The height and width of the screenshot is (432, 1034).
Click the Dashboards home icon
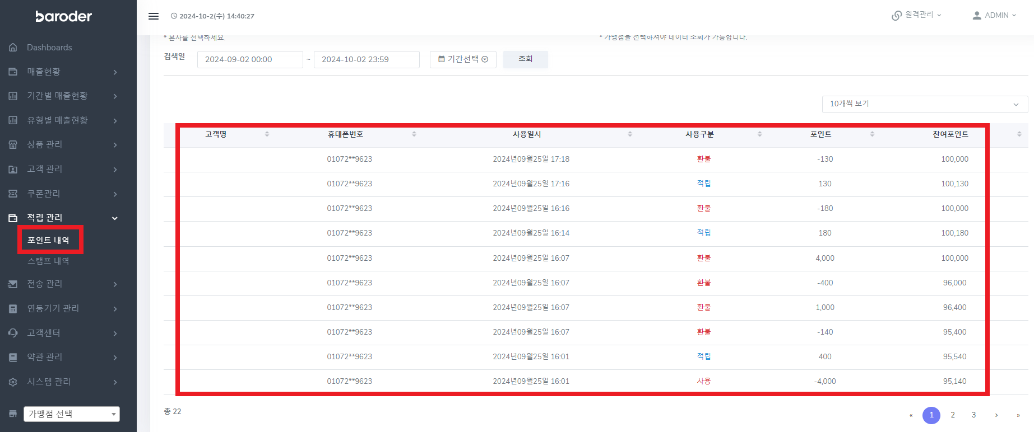(x=13, y=48)
